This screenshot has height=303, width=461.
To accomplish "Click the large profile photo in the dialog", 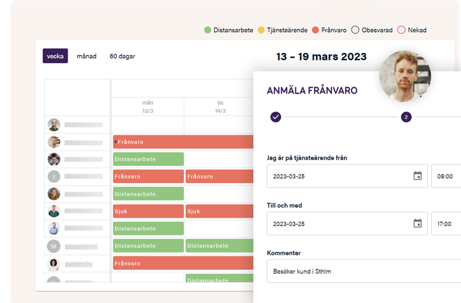I will pos(405,76).
